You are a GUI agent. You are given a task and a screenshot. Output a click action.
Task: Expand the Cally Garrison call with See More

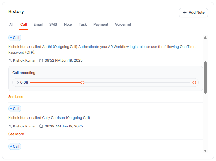(x=16, y=134)
